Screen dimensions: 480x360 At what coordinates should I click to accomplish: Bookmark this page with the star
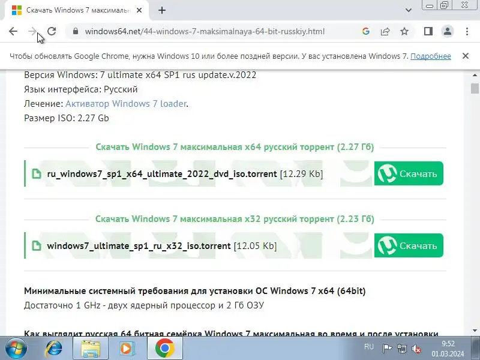404,31
